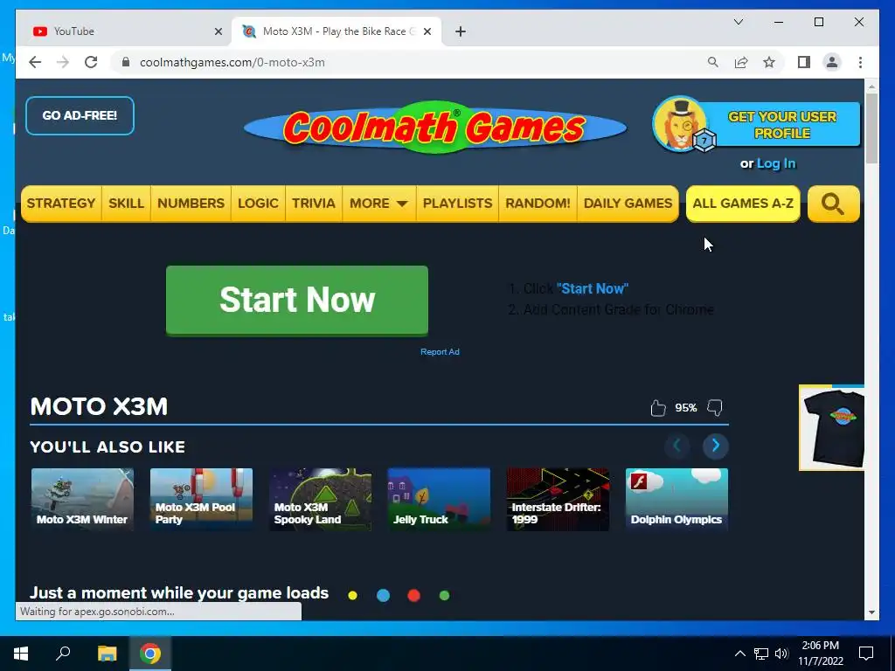Open Jelly Truck game thumbnail

coord(439,499)
